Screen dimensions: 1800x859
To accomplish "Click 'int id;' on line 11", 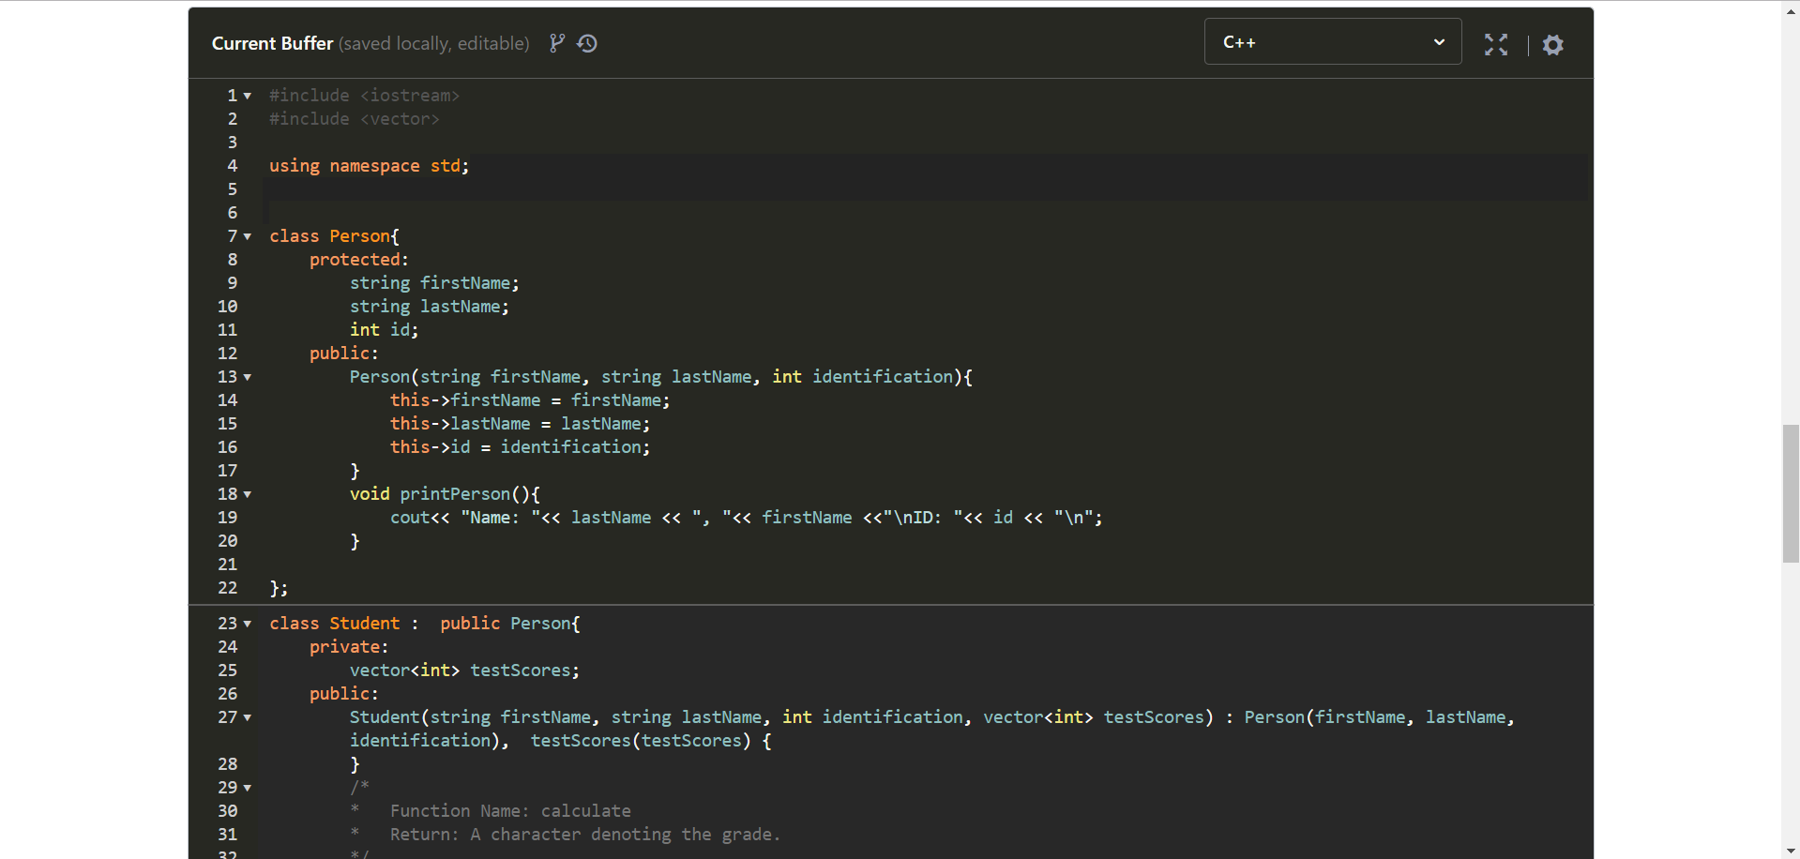I will (384, 330).
